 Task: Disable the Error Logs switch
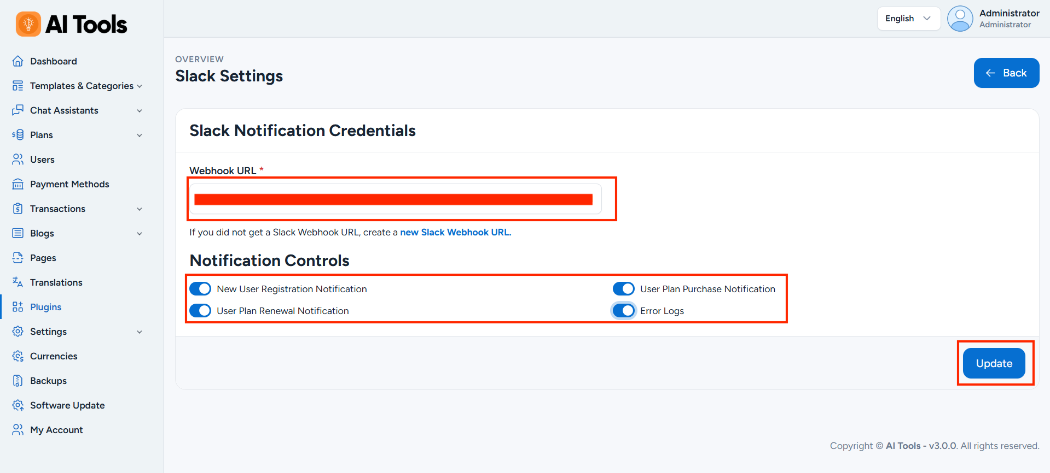coord(624,311)
